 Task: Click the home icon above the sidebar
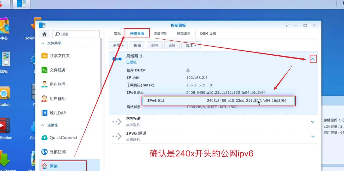click(x=44, y=34)
